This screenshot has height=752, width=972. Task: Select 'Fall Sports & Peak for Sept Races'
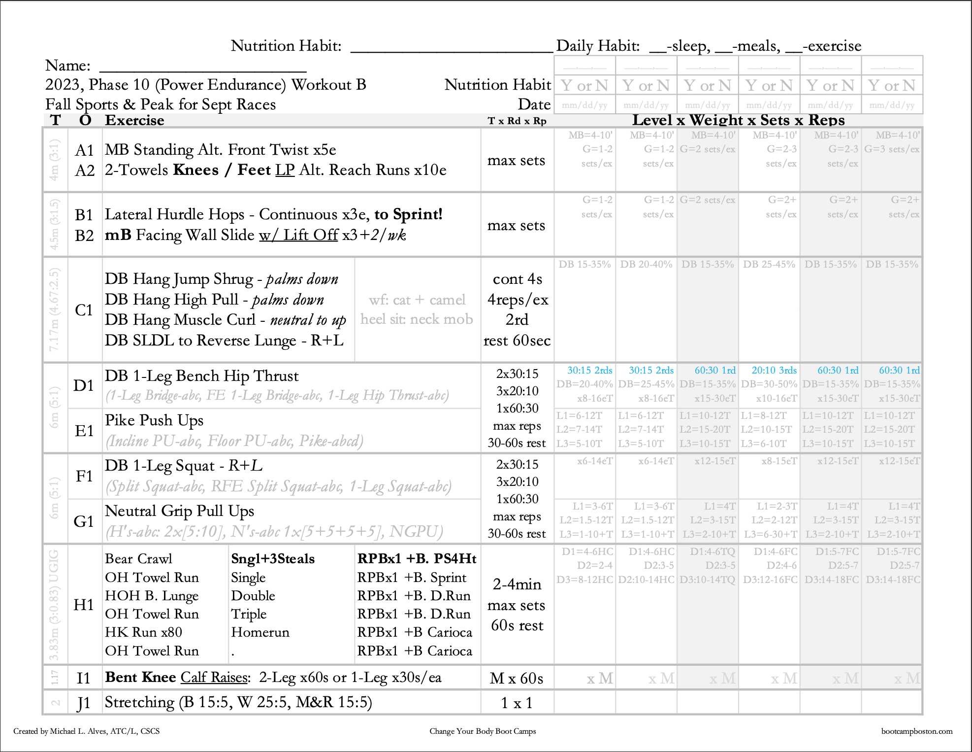(x=161, y=104)
